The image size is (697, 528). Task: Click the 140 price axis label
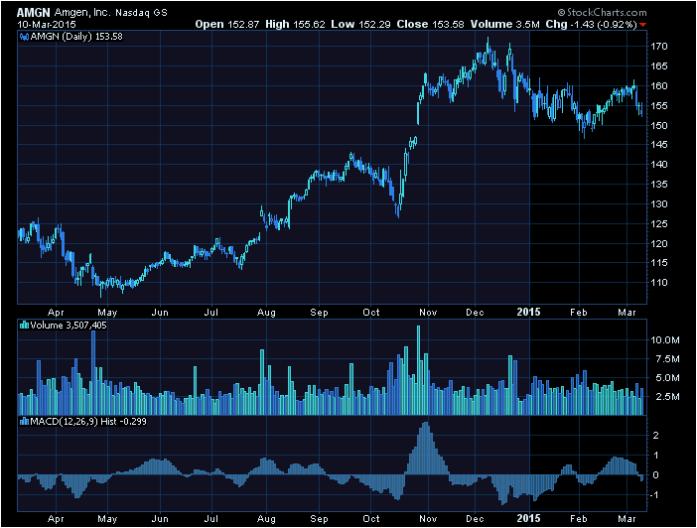coord(659,165)
